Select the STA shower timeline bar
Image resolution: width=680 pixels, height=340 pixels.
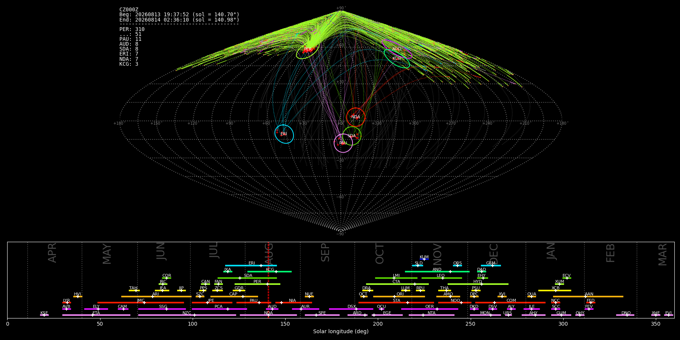(396, 303)
